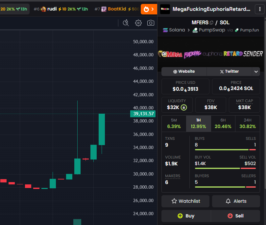Open chart settings gear
The image size is (266, 225).
tap(138, 23)
